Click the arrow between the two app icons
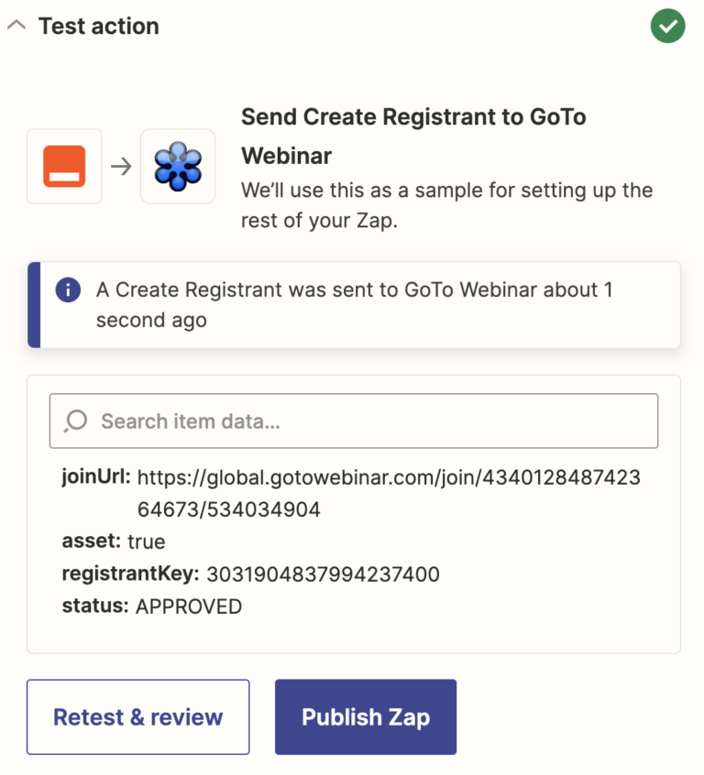This screenshot has height=775, width=704. (x=120, y=166)
